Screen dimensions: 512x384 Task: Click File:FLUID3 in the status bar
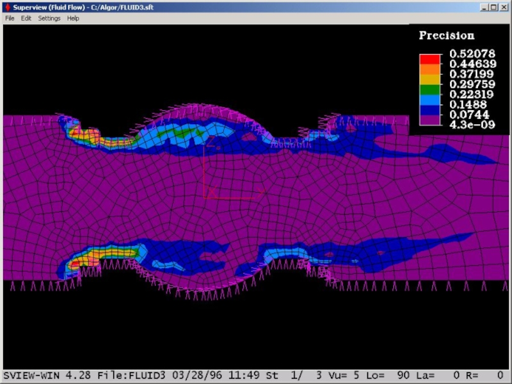coord(131,375)
